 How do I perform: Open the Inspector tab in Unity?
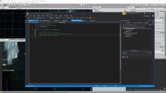pos(130,7)
